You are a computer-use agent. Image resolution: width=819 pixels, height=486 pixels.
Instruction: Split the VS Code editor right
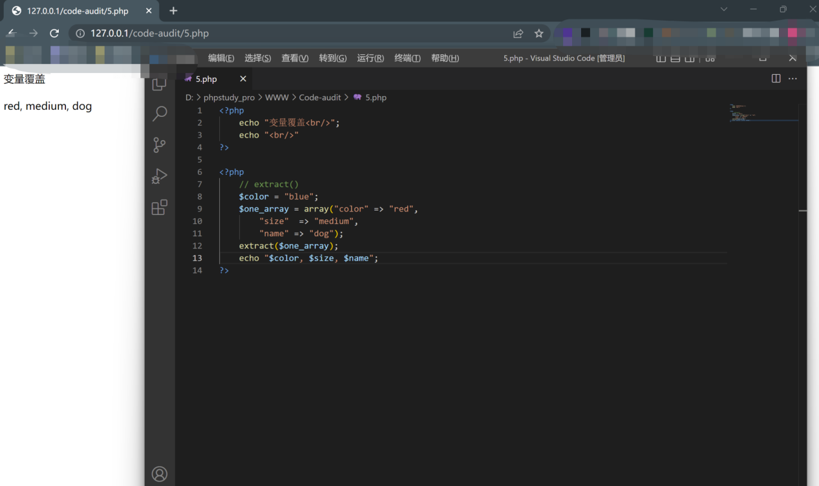coord(776,79)
